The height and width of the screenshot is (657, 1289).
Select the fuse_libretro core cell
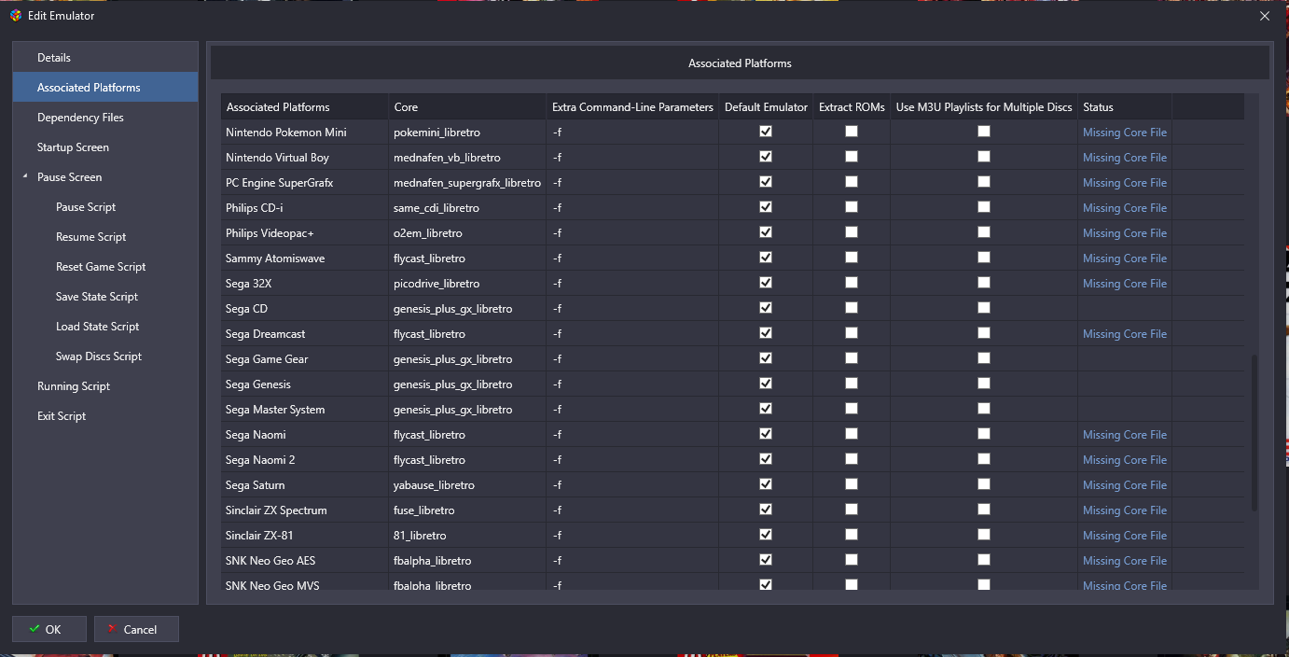[x=467, y=510]
